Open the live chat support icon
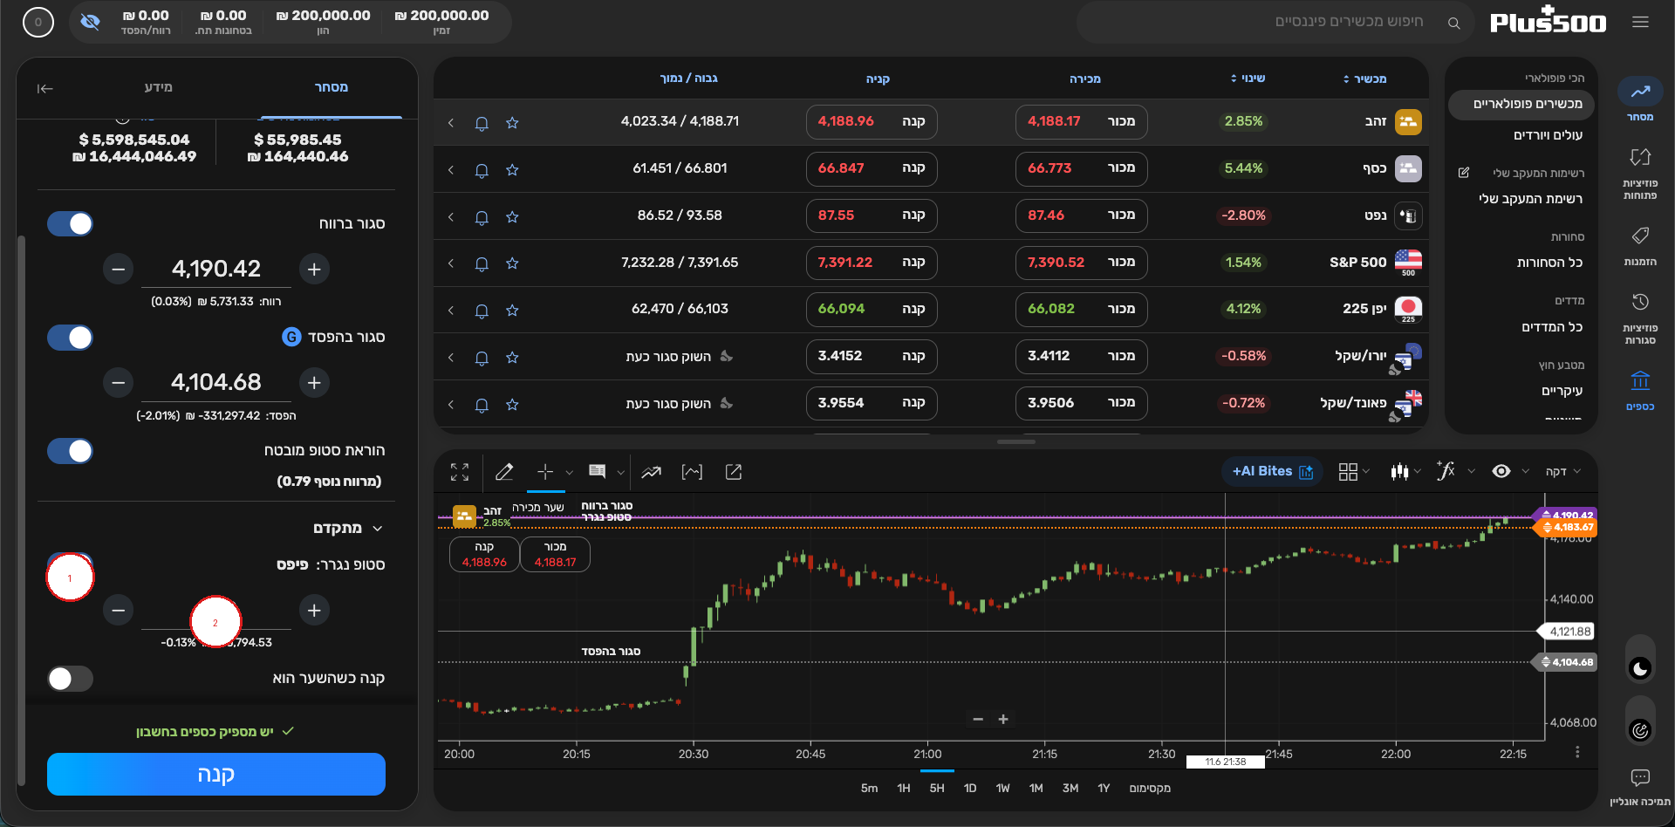Image resolution: width=1675 pixels, height=827 pixels. point(1640,777)
